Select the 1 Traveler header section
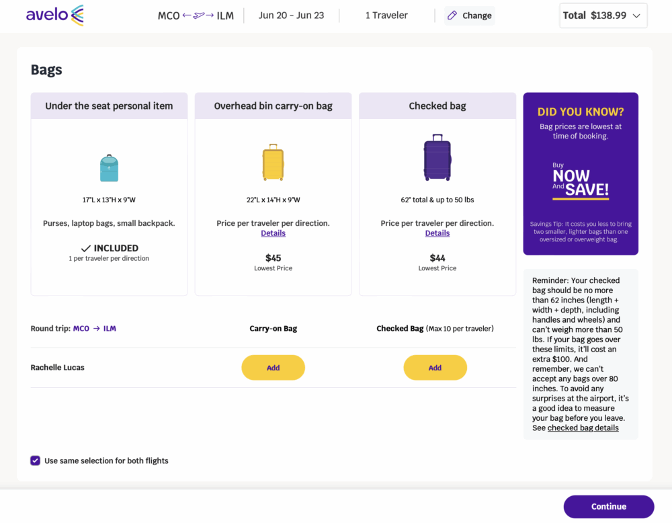The image size is (672, 523). click(x=386, y=14)
